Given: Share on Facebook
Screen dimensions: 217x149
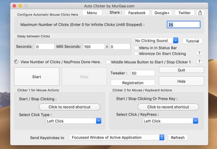Looking at the screenshot, I should (x=137, y=13).
